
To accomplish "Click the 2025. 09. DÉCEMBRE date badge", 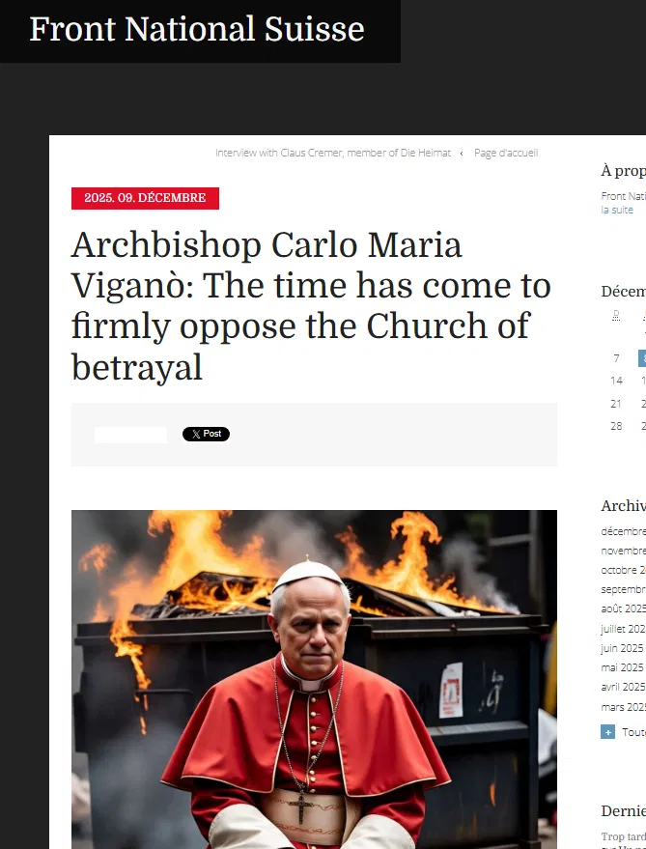I will point(145,198).
